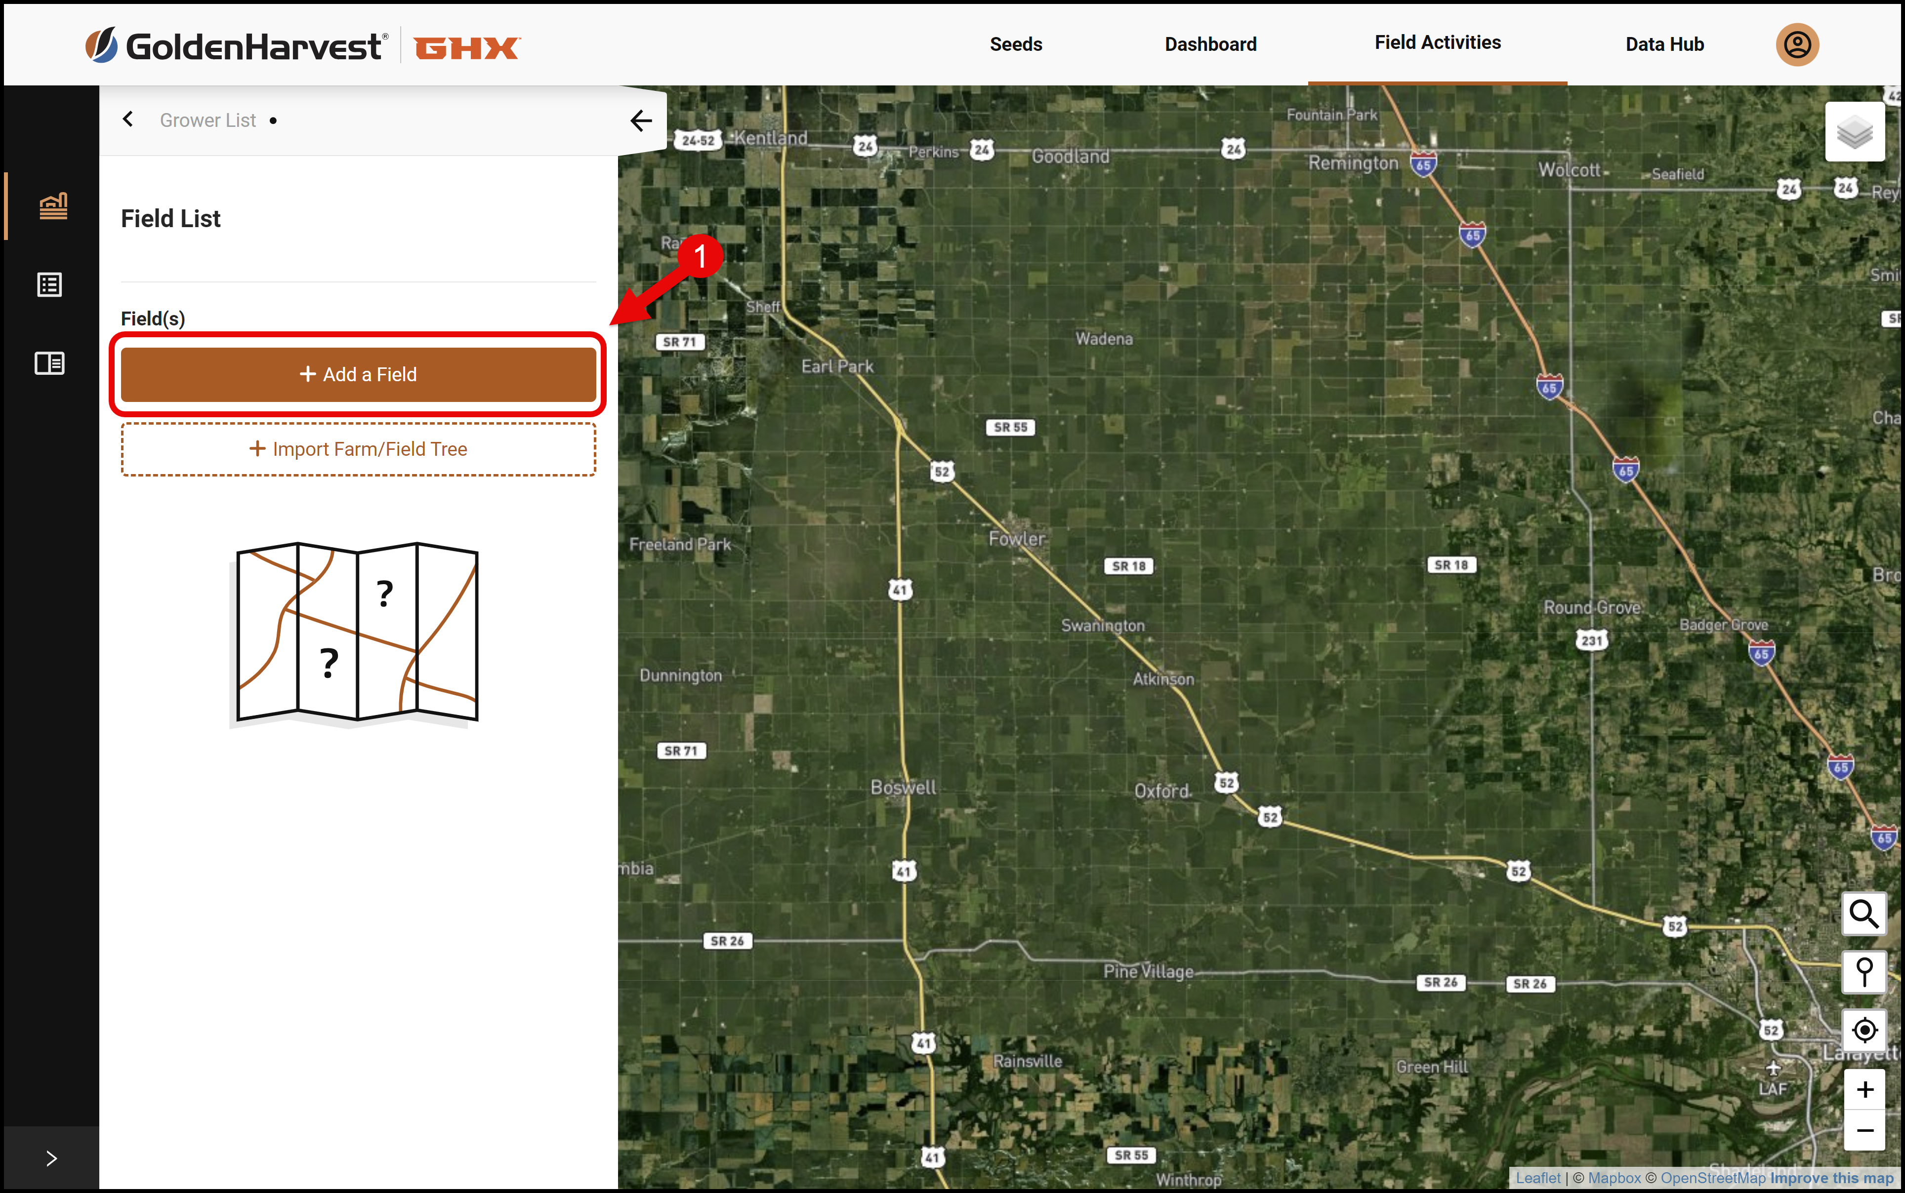This screenshot has height=1193, width=1905.
Task: Click the Kentland label on map
Action: click(x=771, y=138)
